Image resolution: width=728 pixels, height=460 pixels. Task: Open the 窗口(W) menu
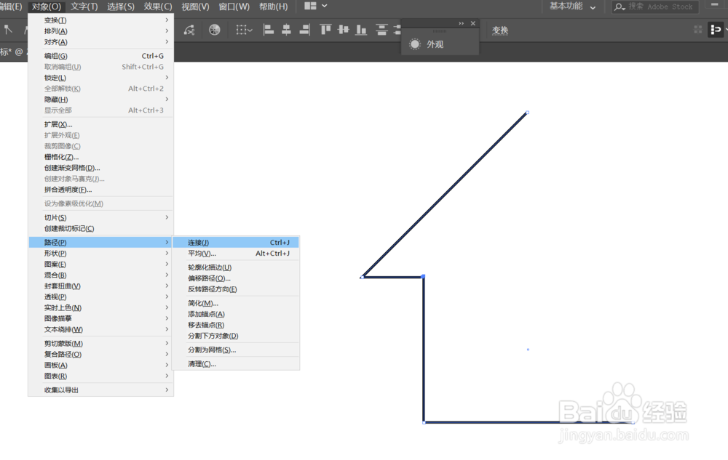pyautogui.click(x=233, y=7)
